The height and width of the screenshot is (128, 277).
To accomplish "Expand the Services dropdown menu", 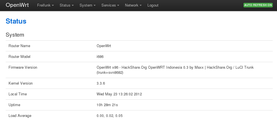I will click(110, 5).
